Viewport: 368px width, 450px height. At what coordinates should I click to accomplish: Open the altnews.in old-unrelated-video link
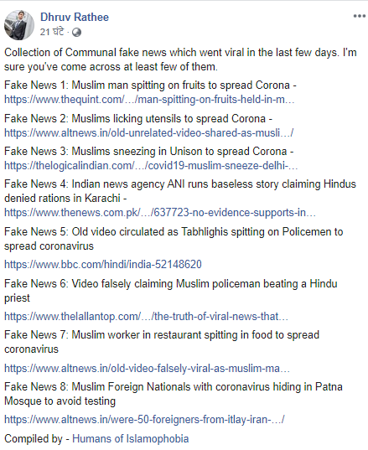(x=148, y=133)
